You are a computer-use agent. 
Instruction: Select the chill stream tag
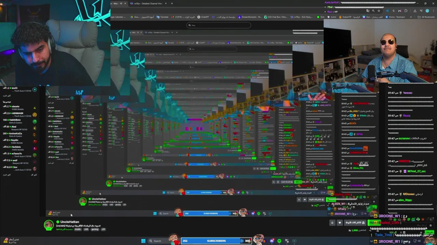[86, 229]
